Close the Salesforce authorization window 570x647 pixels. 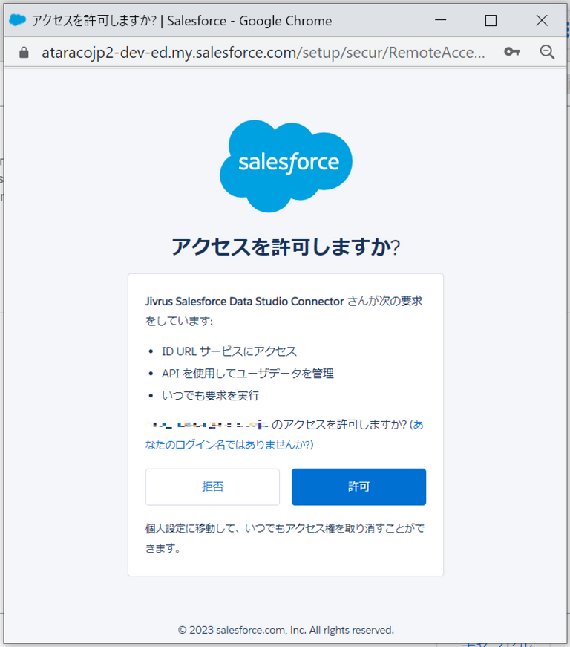pyautogui.click(x=542, y=20)
